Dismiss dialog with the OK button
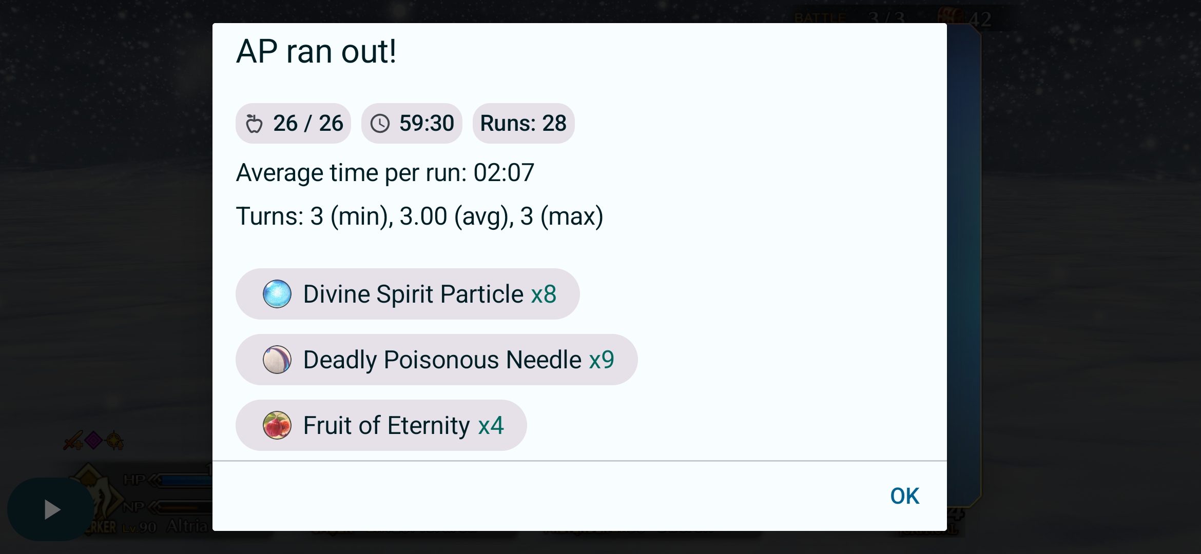 click(904, 496)
